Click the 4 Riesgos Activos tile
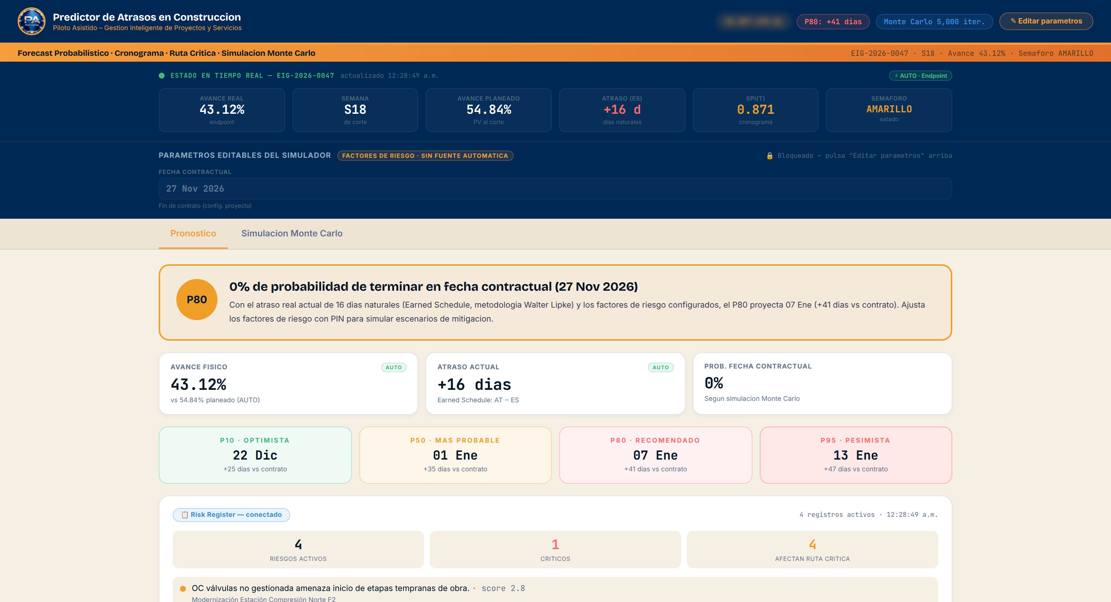 298,550
